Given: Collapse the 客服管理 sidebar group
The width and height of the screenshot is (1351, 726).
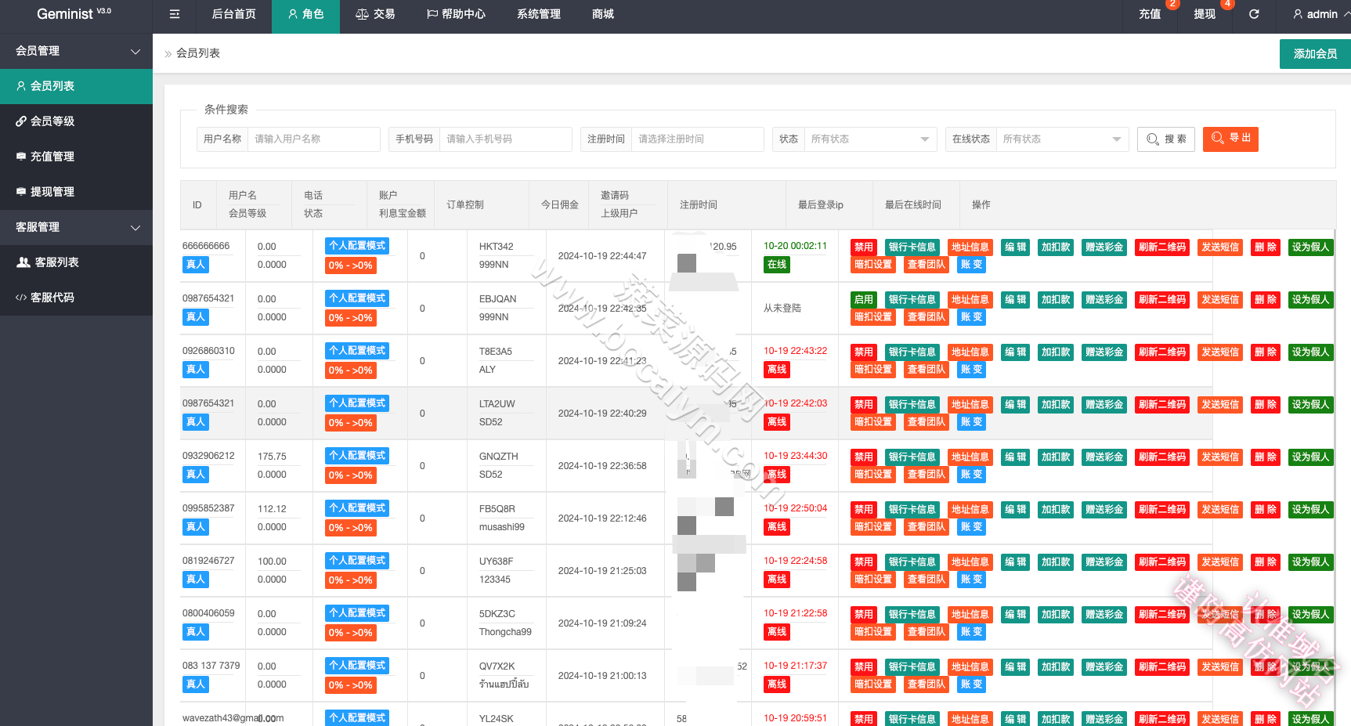Looking at the screenshot, I should point(76,227).
